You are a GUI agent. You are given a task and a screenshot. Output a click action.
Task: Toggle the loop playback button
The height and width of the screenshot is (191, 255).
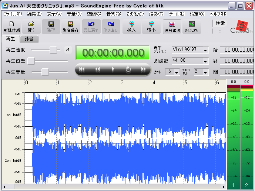pos(128,69)
